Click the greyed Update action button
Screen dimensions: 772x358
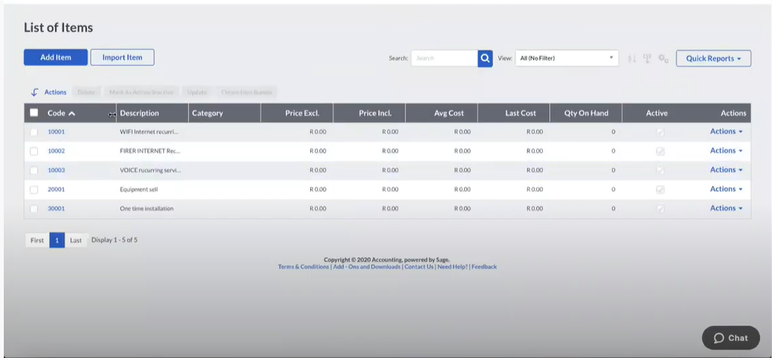click(197, 92)
